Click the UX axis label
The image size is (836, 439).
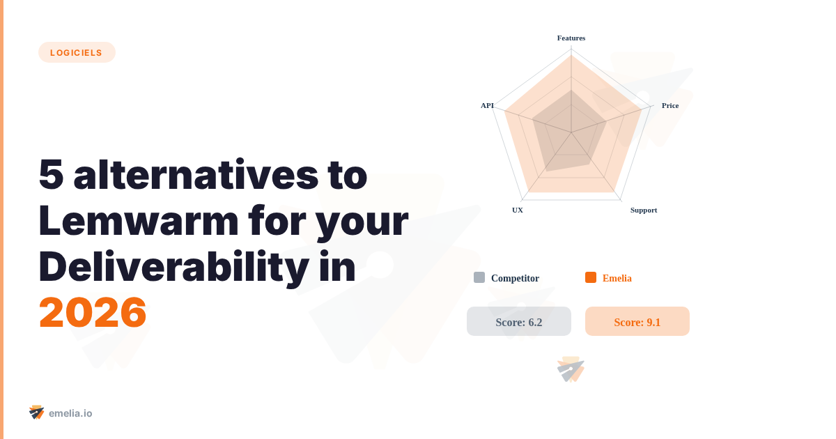pyautogui.click(x=518, y=210)
